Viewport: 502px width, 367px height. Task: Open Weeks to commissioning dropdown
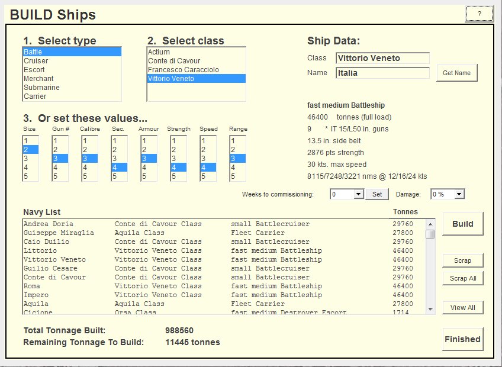(x=358, y=194)
